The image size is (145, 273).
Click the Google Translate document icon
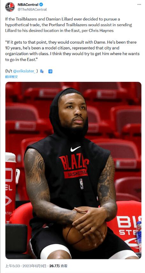point(42,71)
